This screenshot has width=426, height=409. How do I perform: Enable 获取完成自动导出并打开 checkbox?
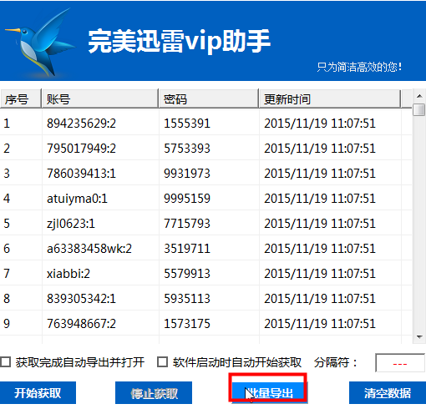[x=5, y=362]
